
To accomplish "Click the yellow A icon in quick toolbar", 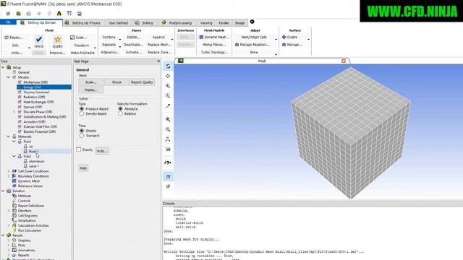I will (59, 14).
